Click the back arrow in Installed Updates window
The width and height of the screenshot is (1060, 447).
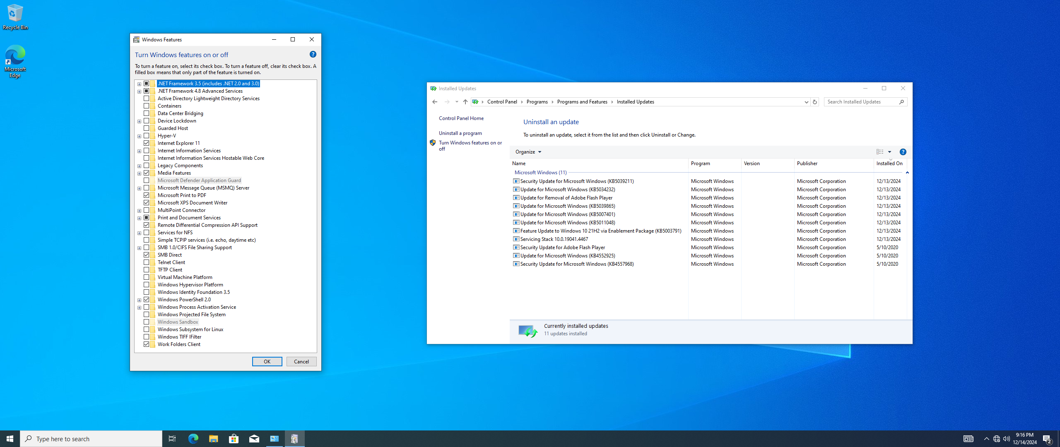435,102
